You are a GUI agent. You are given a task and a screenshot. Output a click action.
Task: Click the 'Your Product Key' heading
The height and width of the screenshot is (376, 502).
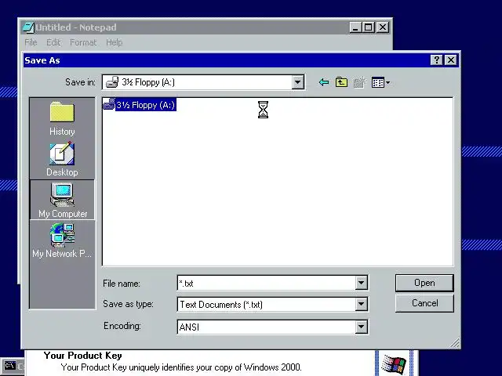pos(82,356)
